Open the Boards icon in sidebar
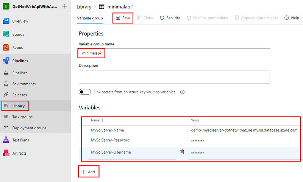The width and height of the screenshot is (303, 182). (x=6, y=34)
